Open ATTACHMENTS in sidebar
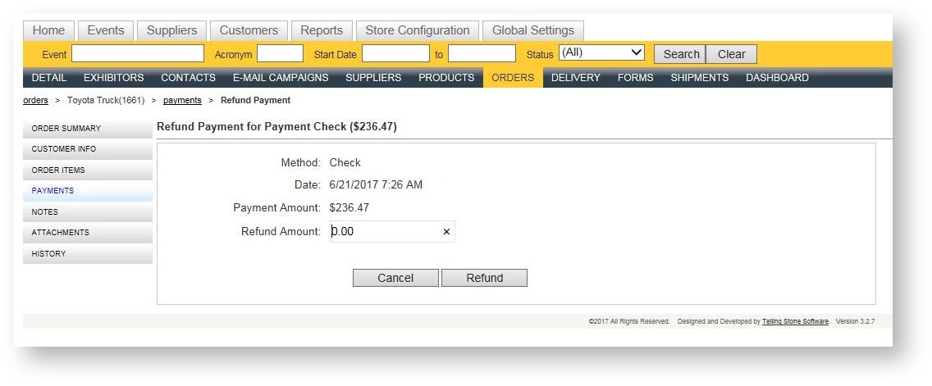 tap(87, 233)
